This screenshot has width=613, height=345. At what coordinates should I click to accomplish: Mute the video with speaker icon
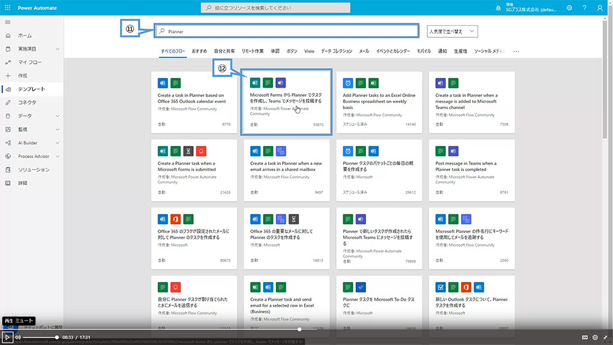point(18,337)
